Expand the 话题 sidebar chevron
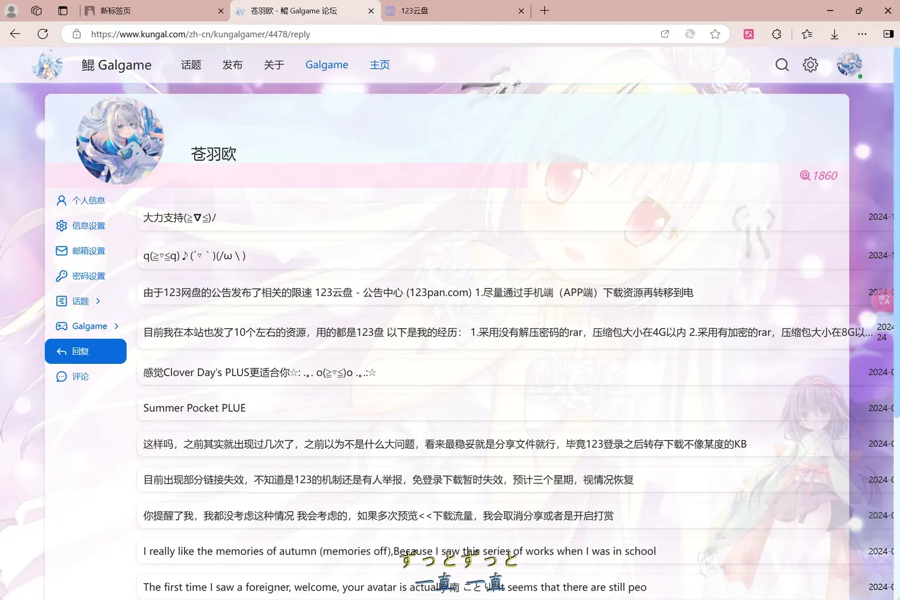900x600 pixels. [x=98, y=301]
